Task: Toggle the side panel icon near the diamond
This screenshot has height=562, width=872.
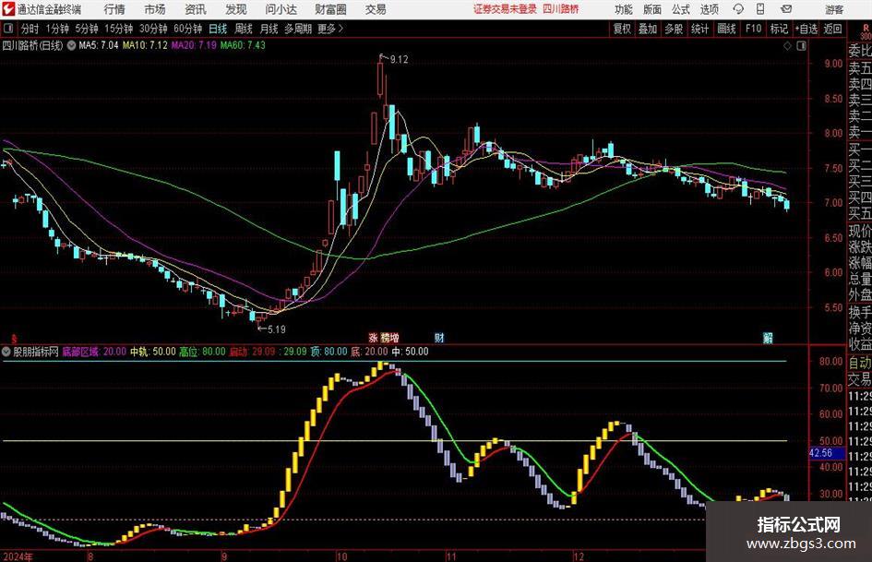Action: (801, 45)
